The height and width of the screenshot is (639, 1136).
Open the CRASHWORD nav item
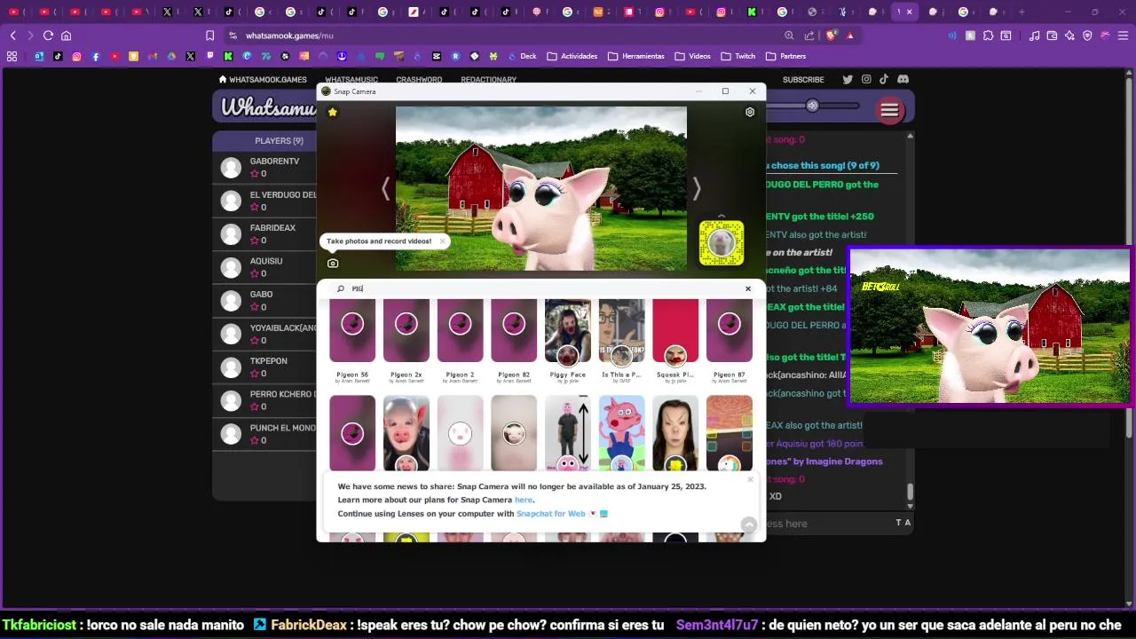tap(419, 80)
